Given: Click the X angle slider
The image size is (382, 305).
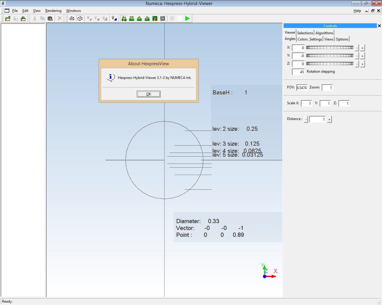Looking at the screenshot, I should pos(330,48).
